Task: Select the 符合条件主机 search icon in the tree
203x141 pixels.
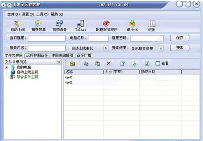Action: [x=13, y=77]
